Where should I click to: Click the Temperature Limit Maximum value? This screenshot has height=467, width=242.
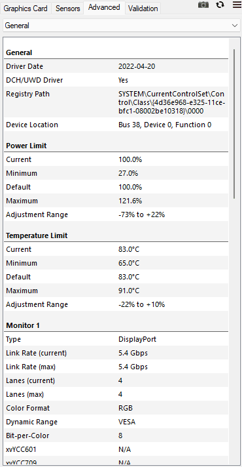(129, 291)
